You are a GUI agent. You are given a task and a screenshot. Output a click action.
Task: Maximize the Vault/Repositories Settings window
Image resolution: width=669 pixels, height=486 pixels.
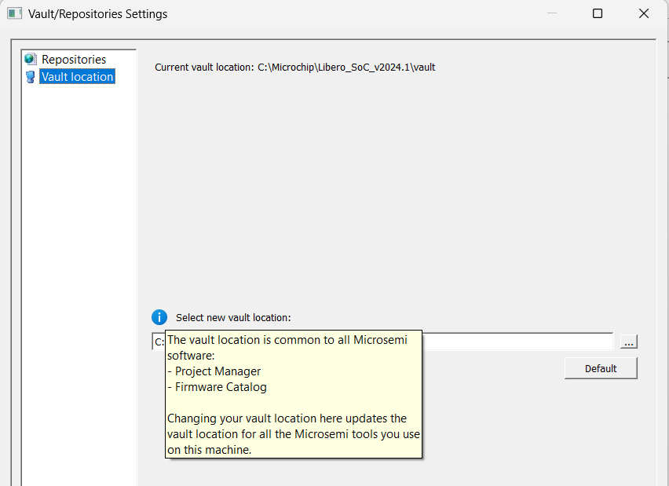click(598, 13)
